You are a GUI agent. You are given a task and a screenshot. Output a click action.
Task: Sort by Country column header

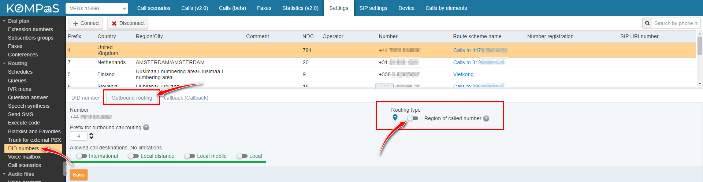coord(107,36)
